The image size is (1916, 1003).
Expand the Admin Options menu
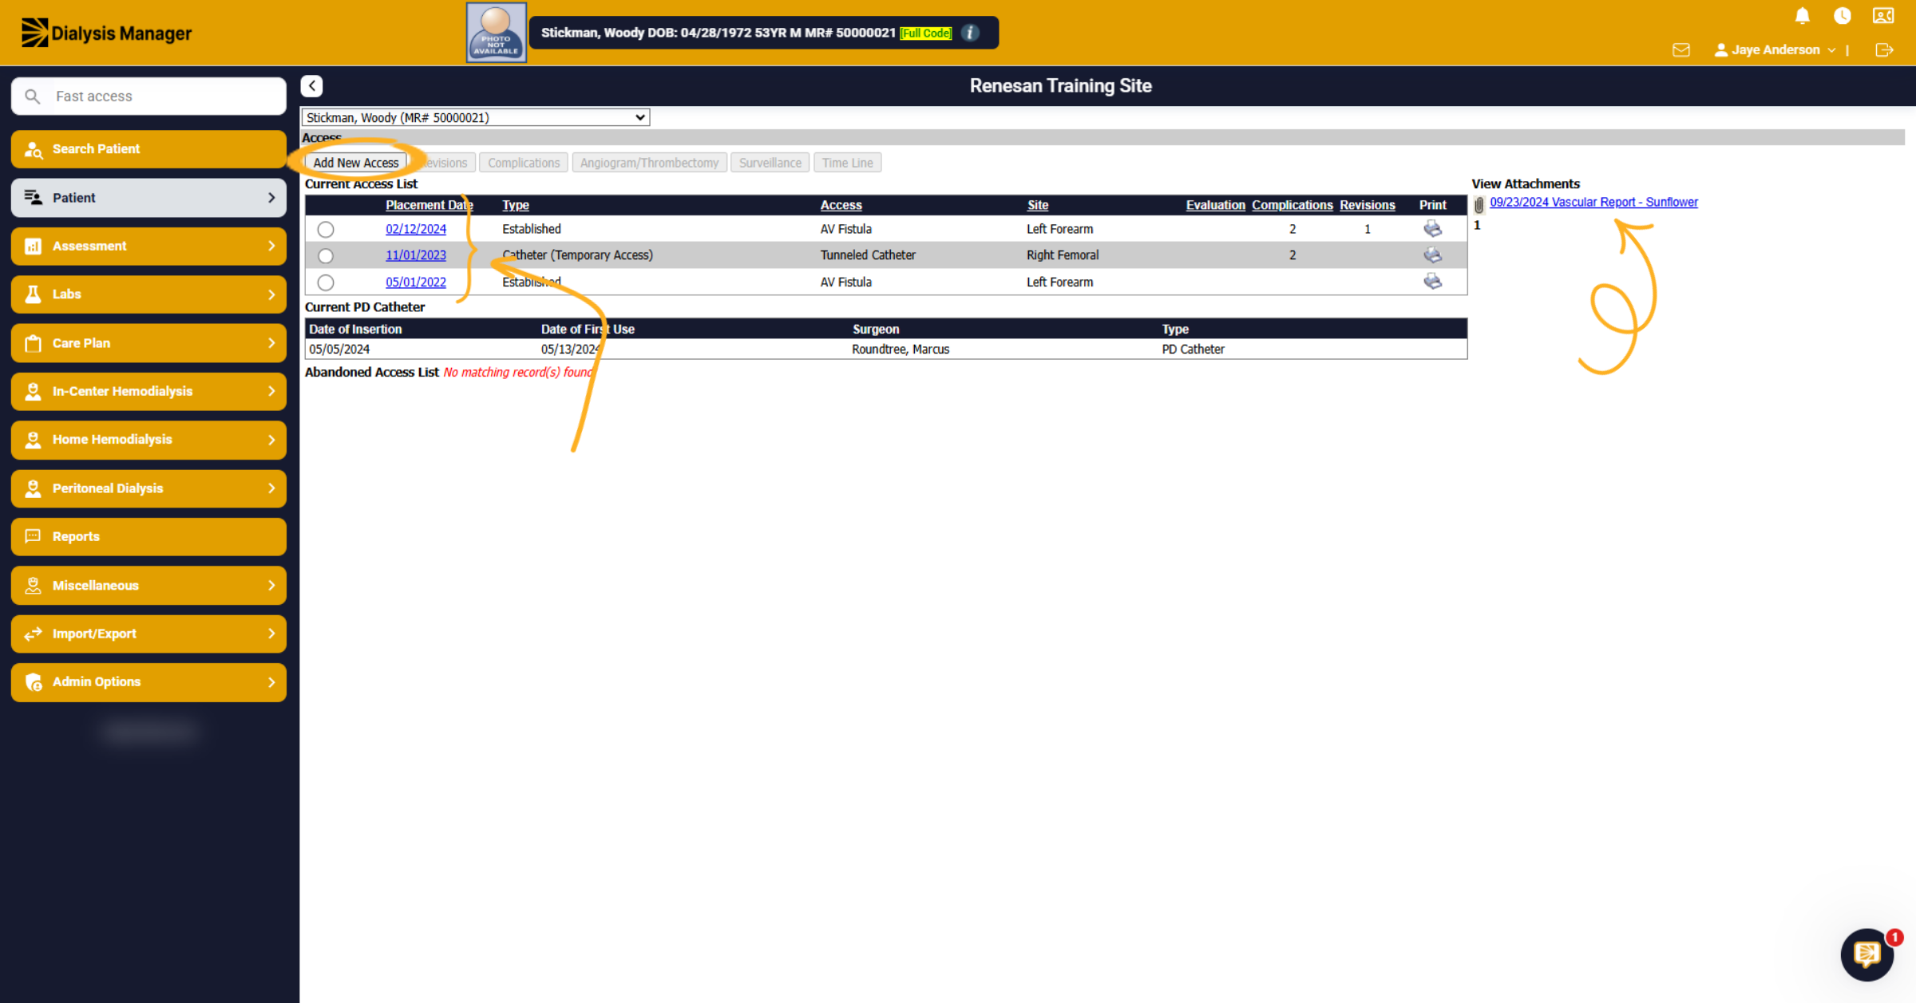tap(148, 682)
